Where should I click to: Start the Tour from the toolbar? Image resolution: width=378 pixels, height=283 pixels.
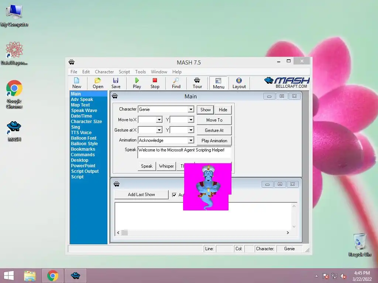click(x=197, y=83)
